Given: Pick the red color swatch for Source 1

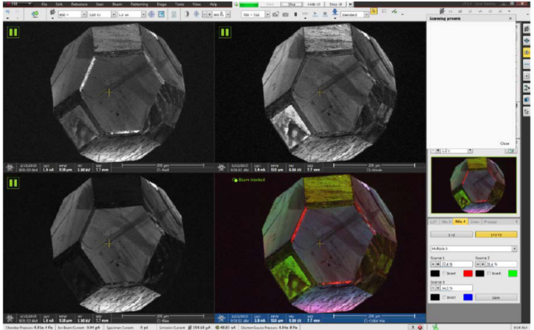Looking at the screenshot, I should [468, 274].
